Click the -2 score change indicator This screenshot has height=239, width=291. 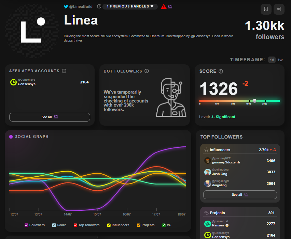point(245,84)
